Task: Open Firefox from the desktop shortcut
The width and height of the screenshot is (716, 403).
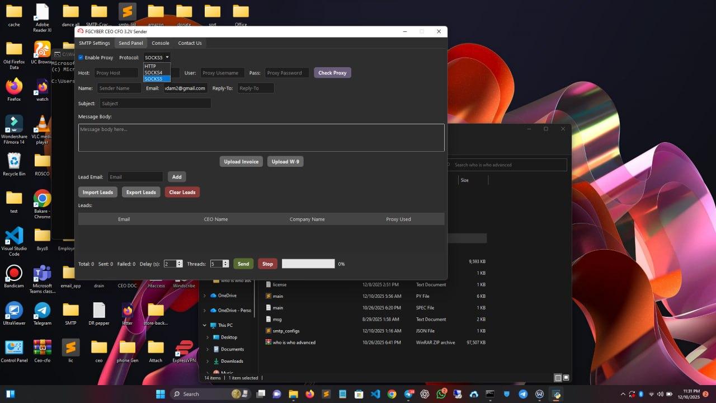Action: 14,87
